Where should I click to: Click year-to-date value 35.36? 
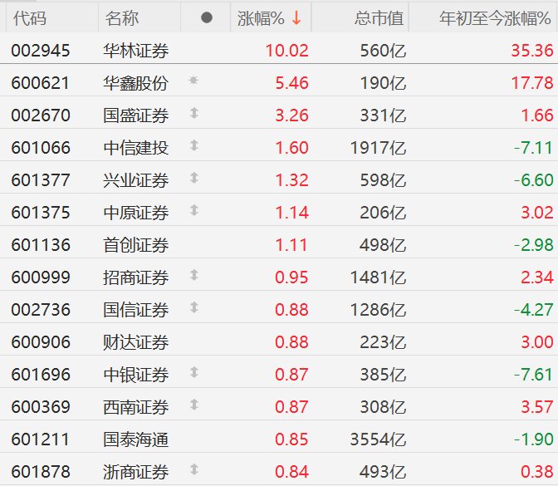click(x=532, y=51)
